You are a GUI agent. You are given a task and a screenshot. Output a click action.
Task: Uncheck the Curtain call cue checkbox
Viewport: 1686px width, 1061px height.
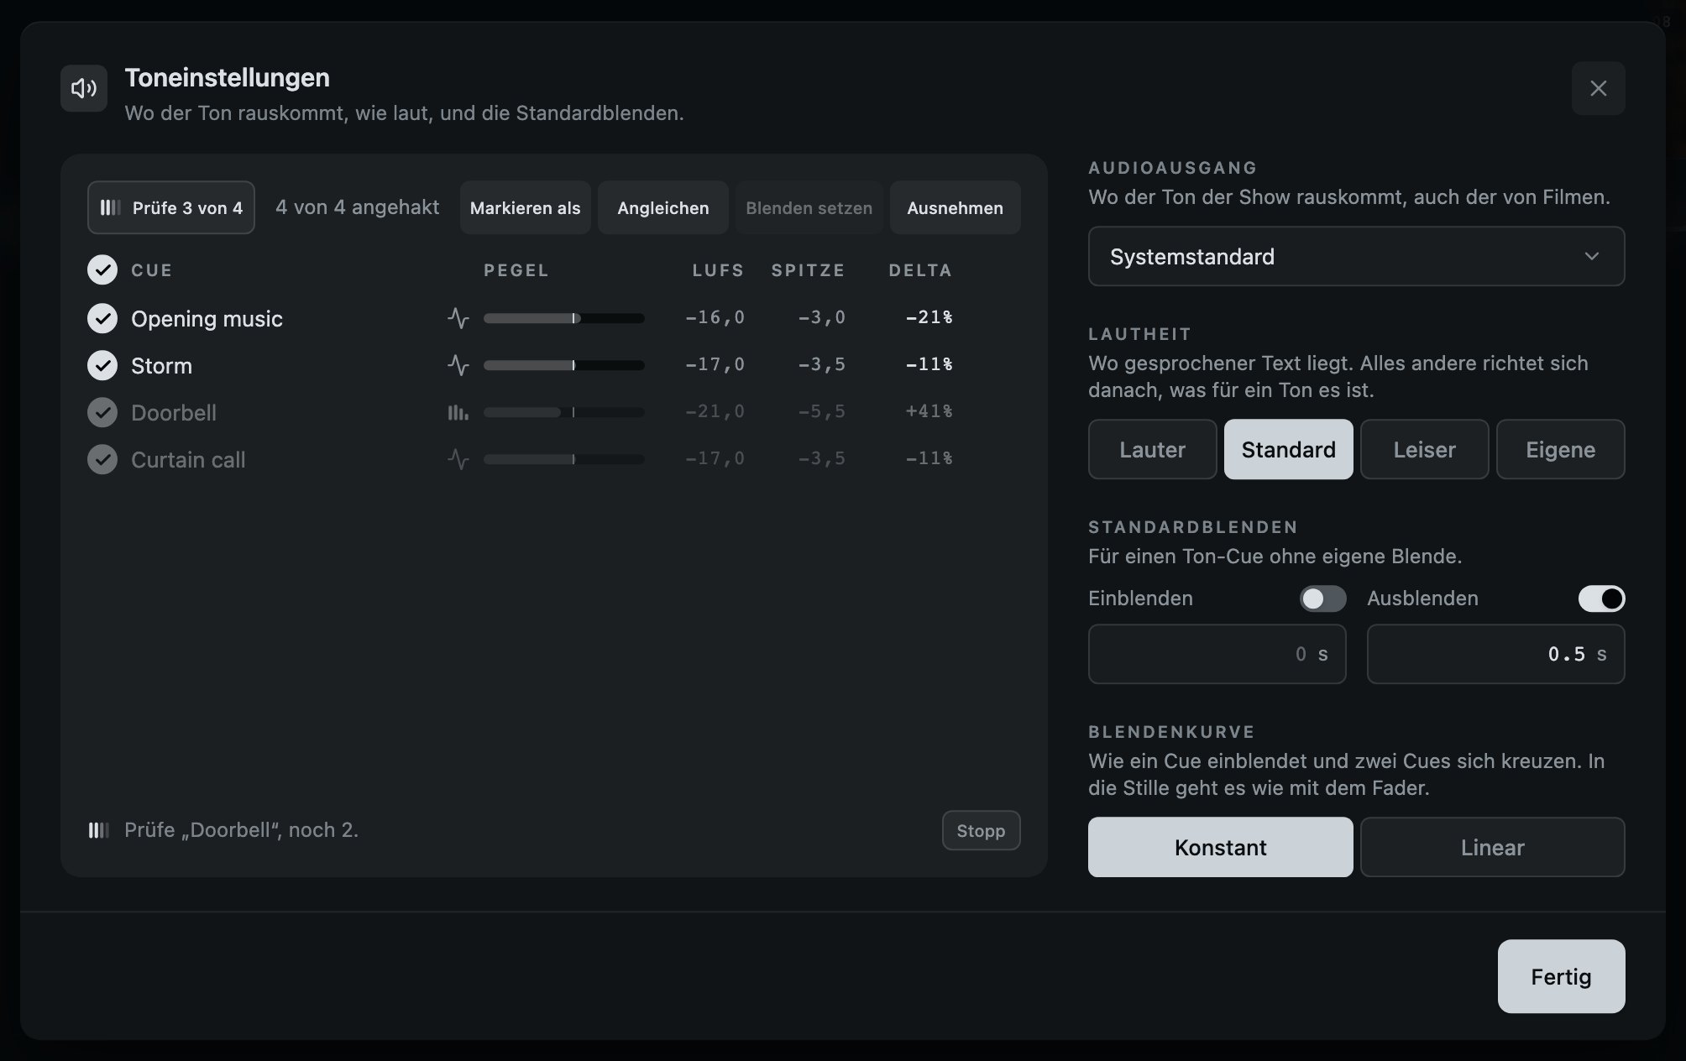102,459
